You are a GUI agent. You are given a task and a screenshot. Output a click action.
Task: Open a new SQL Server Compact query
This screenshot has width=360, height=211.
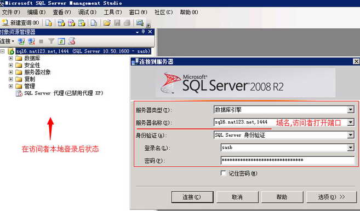click(x=94, y=23)
